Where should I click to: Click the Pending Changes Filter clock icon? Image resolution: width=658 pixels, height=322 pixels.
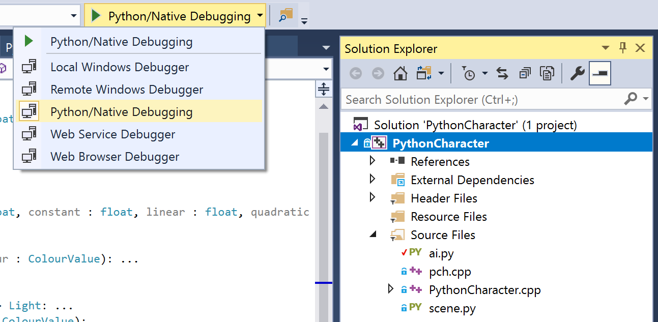(469, 74)
